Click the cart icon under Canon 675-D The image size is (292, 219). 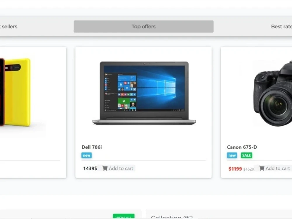(262, 168)
